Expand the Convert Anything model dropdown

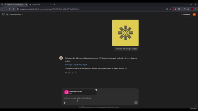(16, 14)
